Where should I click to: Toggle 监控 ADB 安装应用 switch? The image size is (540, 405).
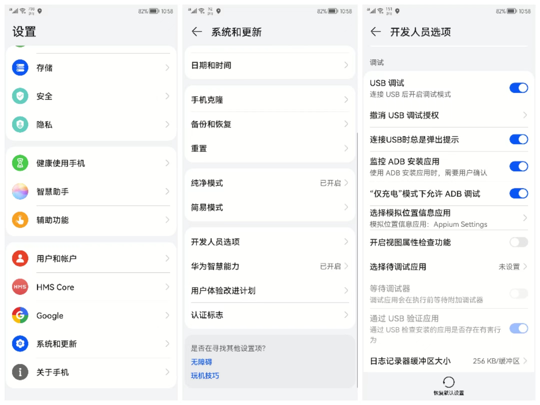tap(519, 166)
